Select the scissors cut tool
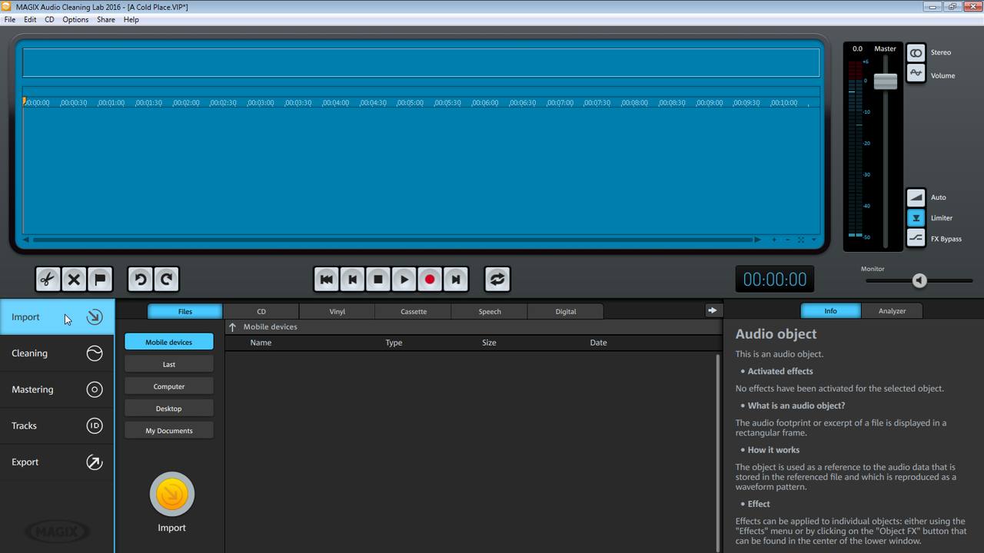The height and width of the screenshot is (553, 984). [x=48, y=280]
